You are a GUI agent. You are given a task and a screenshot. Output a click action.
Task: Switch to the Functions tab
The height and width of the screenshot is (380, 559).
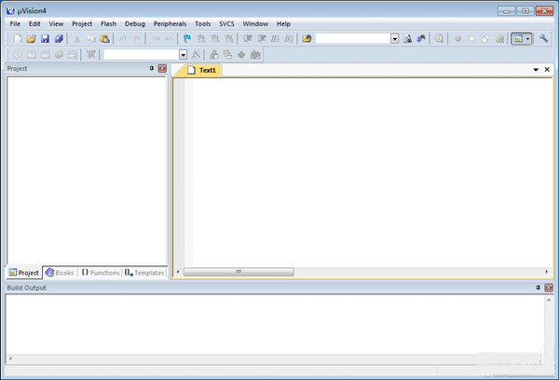(x=100, y=273)
